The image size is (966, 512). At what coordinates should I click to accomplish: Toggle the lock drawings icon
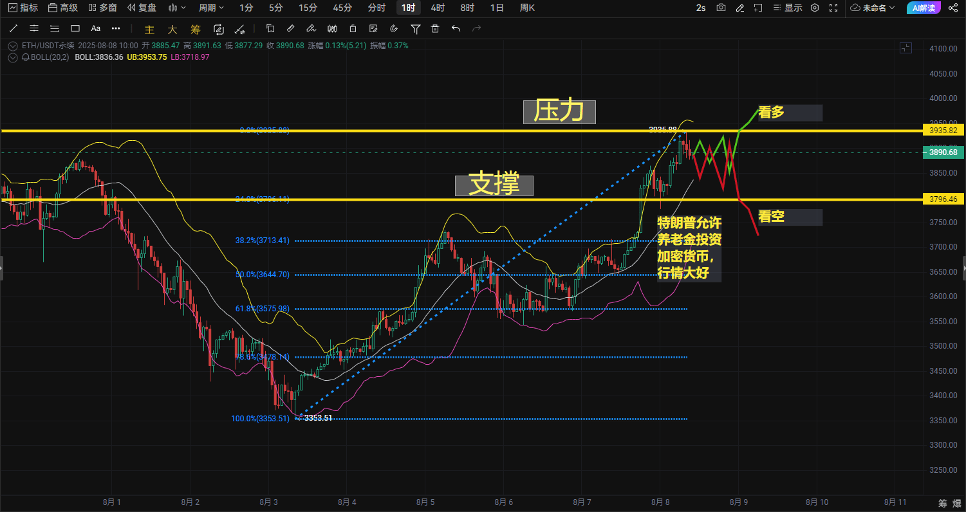click(x=353, y=28)
